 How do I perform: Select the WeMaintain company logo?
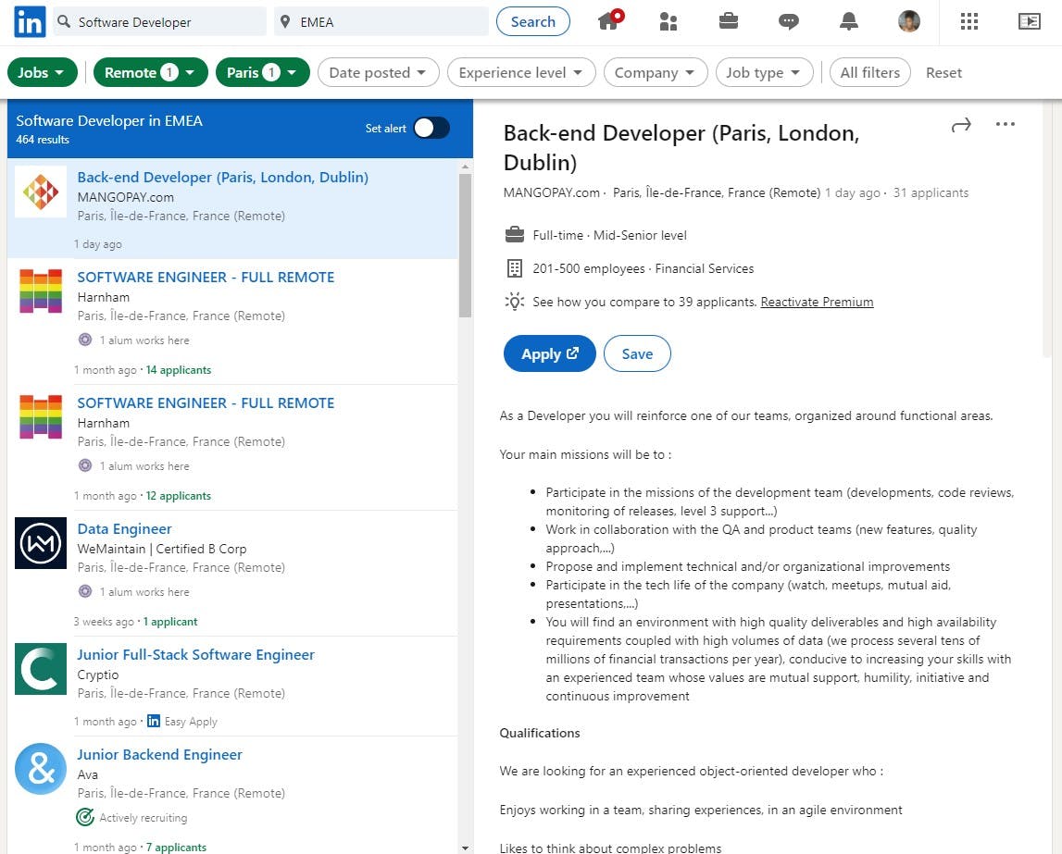click(x=41, y=543)
